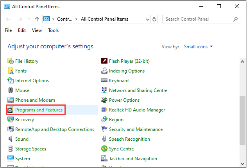Expand the View by Small icons dropdown
247x168 pixels.
[x=199, y=47]
